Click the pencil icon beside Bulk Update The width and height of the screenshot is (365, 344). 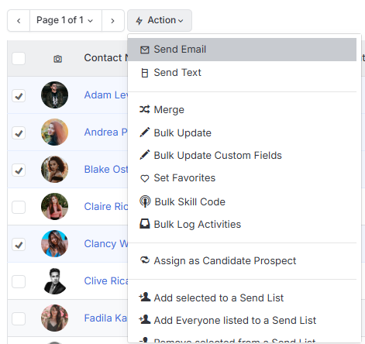(145, 132)
